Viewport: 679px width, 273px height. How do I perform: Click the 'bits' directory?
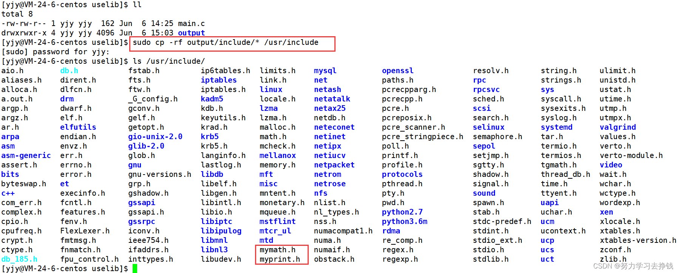(10, 175)
